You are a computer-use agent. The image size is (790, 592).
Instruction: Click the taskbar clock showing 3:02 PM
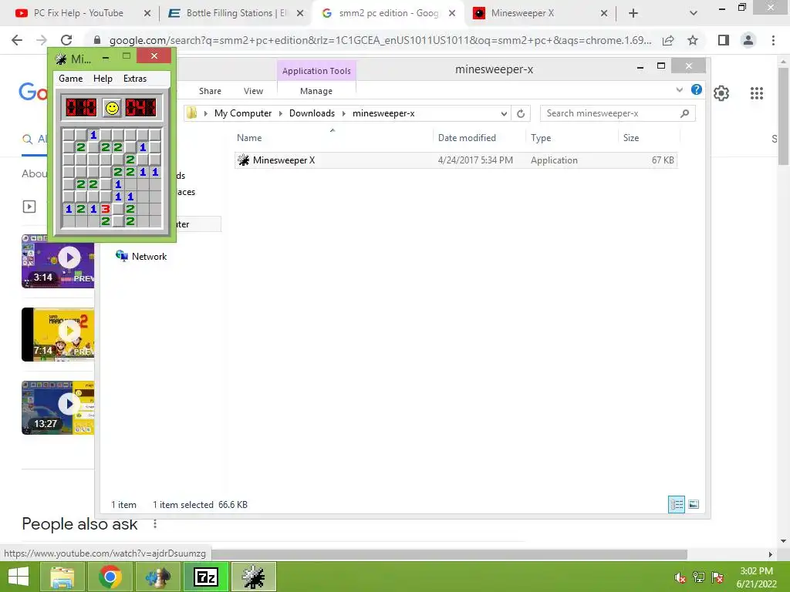tap(756, 577)
